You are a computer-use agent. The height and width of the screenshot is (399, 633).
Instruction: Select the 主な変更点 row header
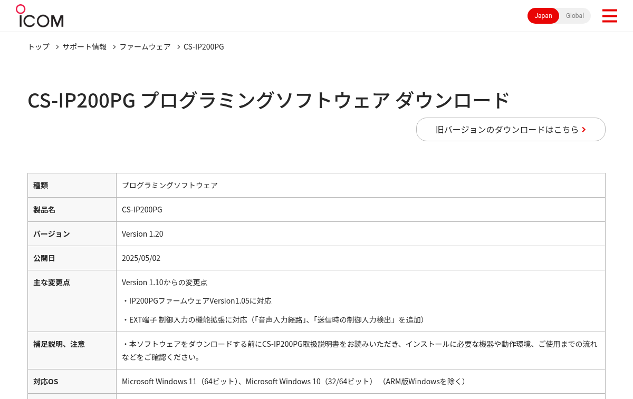pyautogui.click(x=72, y=301)
